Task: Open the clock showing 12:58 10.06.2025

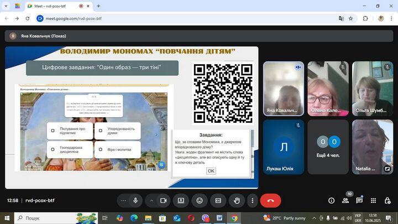Action: pos(373,218)
